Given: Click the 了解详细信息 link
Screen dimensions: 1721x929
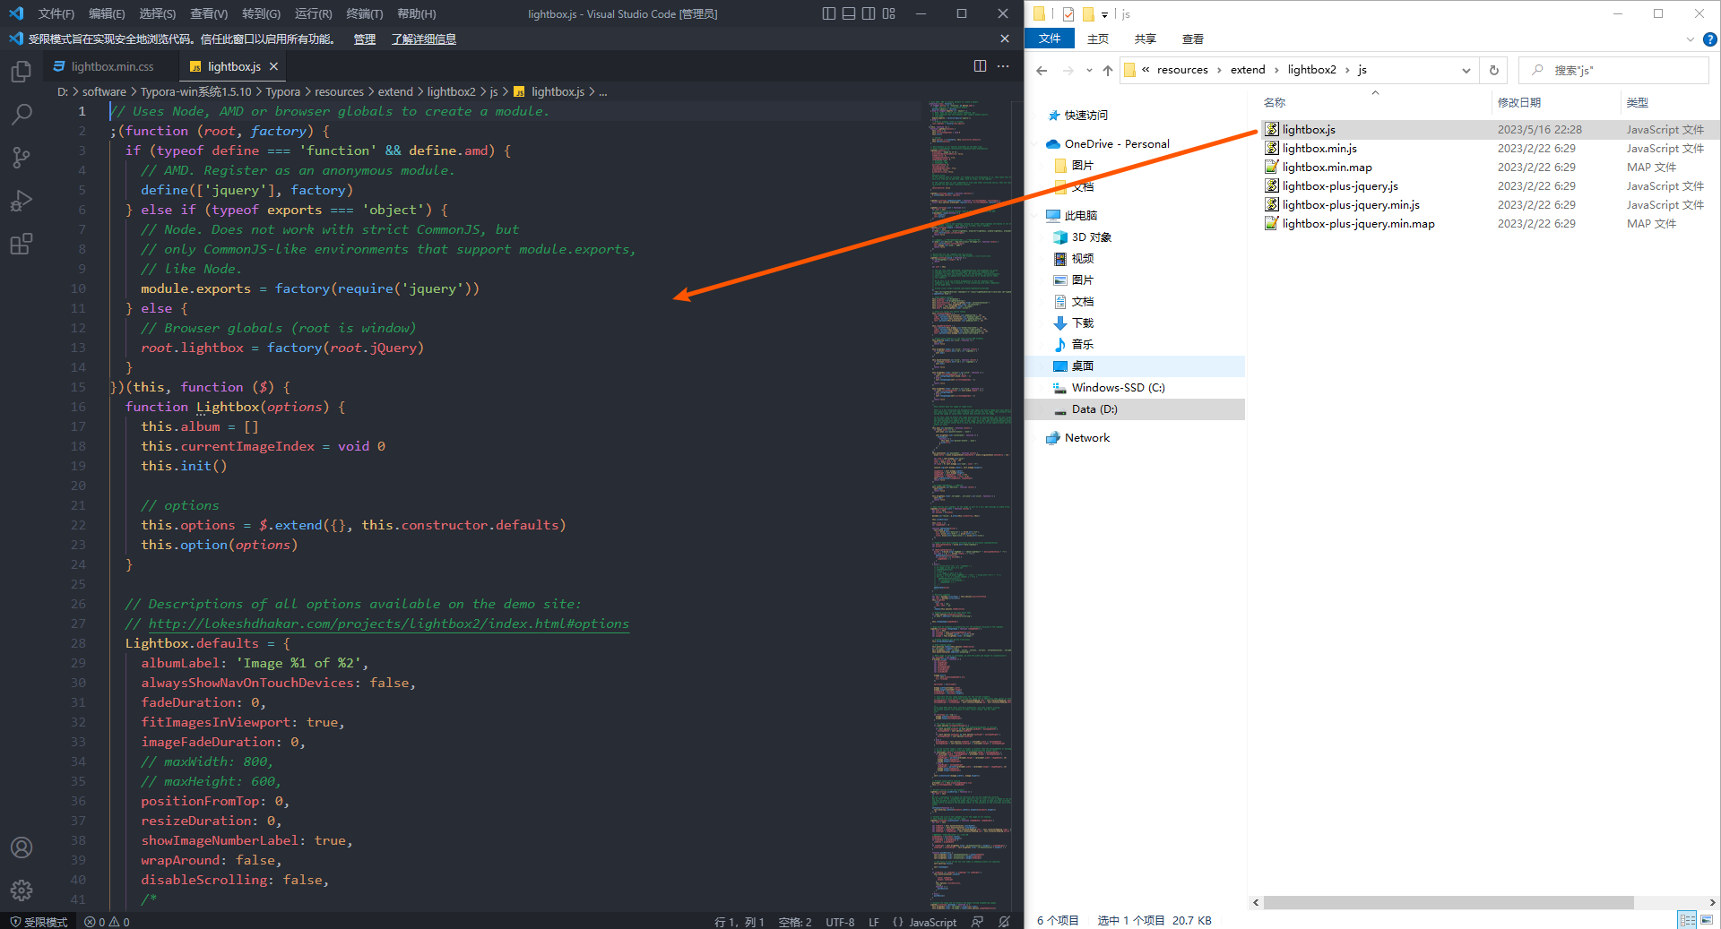Looking at the screenshot, I should tap(424, 39).
